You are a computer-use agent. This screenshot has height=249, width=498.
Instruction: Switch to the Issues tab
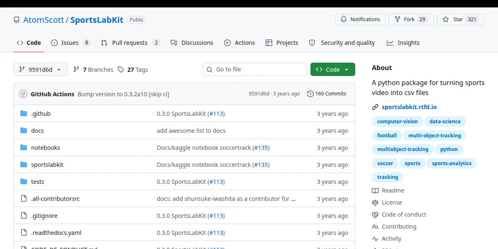71,43
